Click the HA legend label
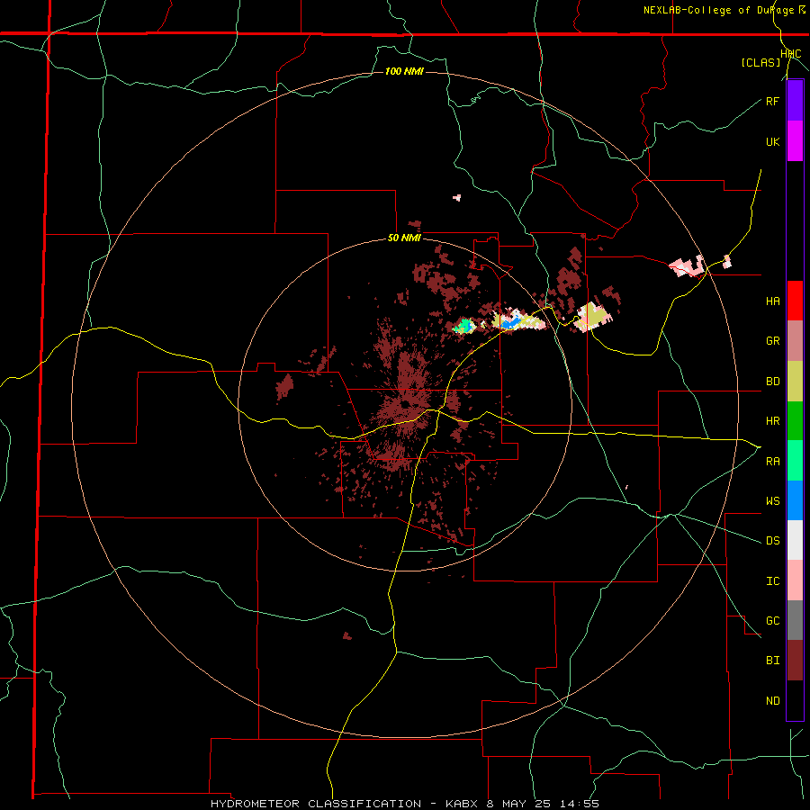This screenshot has height=810, width=810. [x=772, y=301]
